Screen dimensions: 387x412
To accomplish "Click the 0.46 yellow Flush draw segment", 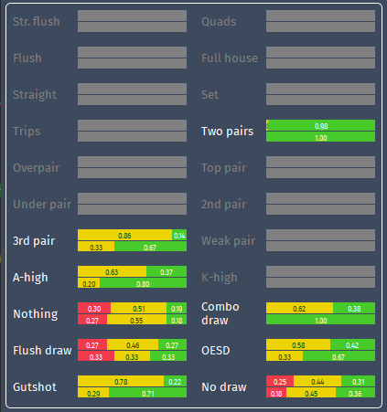I will tap(133, 344).
